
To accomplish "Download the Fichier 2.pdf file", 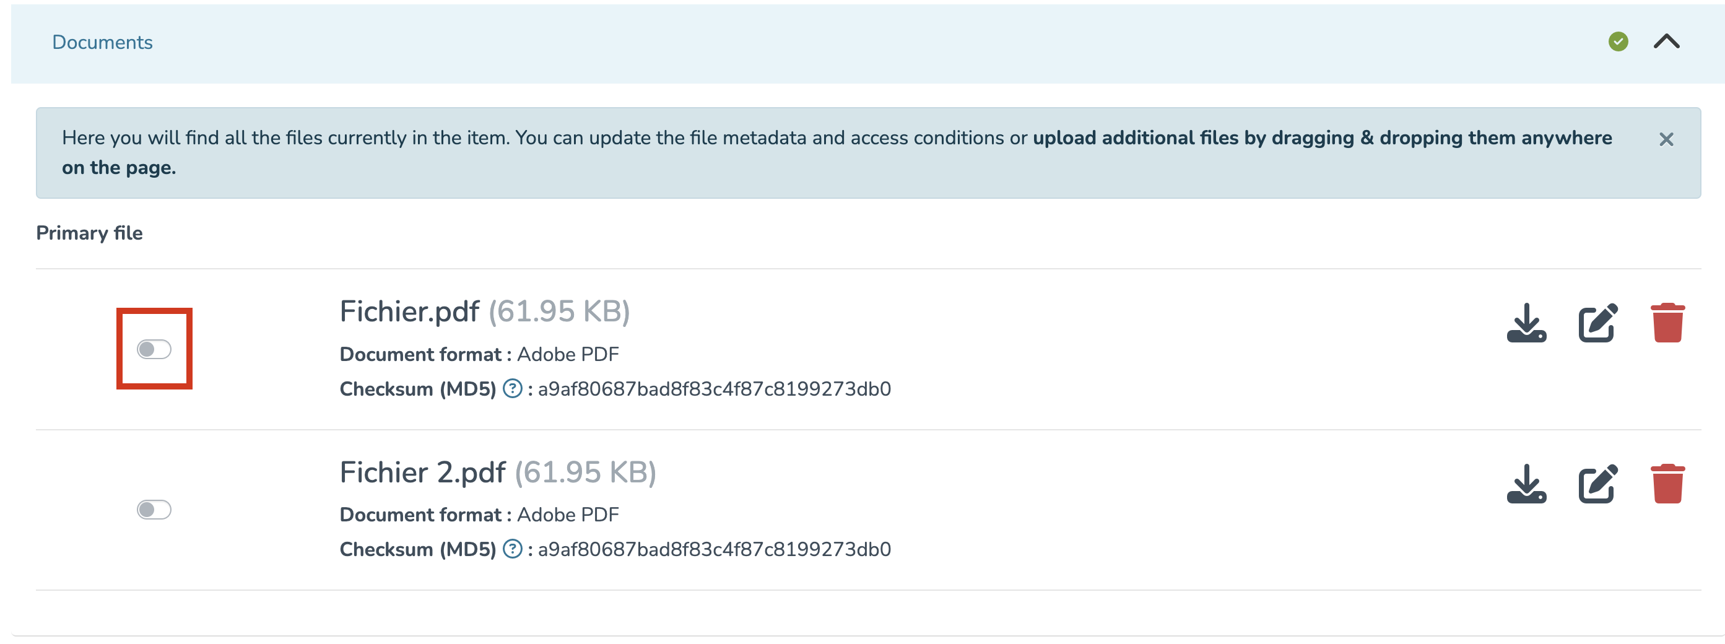I will [x=1526, y=484].
